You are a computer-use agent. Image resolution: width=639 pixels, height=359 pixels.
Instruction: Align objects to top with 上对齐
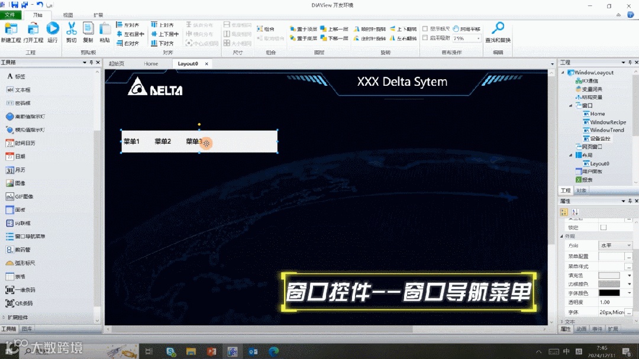[x=162, y=25]
